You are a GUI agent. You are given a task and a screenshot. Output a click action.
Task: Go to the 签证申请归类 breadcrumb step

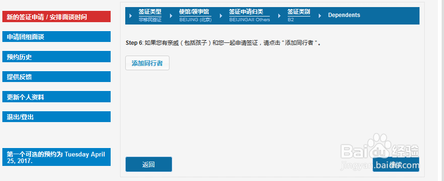(246, 12)
